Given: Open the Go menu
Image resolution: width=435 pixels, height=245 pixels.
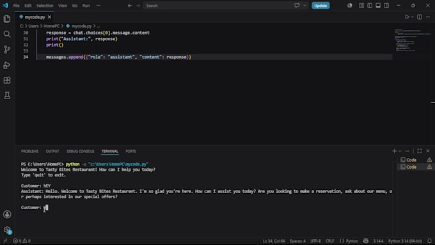Looking at the screenshot, I should pos(75,6).
